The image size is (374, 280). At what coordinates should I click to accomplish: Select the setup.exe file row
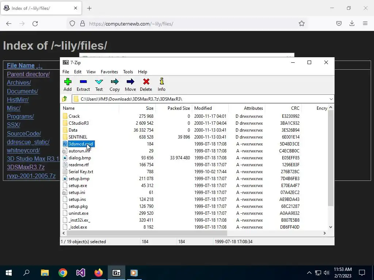(x=194, y=186)
